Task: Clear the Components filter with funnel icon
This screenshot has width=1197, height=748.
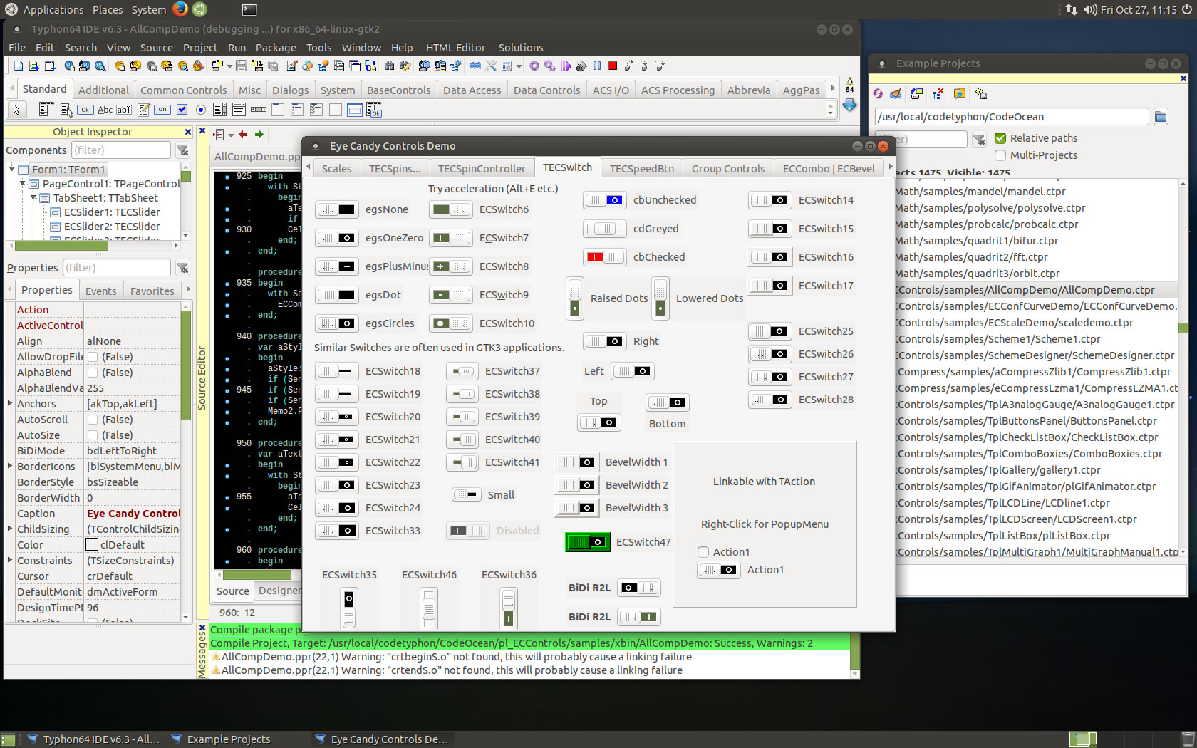Action: pyautogui.click(x=183, y=150)
